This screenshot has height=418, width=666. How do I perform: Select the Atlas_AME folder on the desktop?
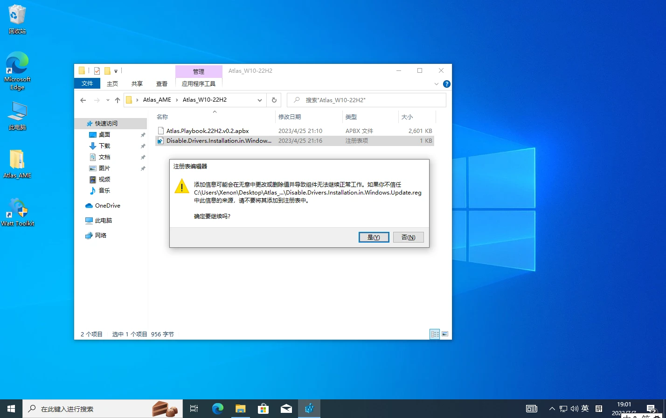[x=17, y=164]
